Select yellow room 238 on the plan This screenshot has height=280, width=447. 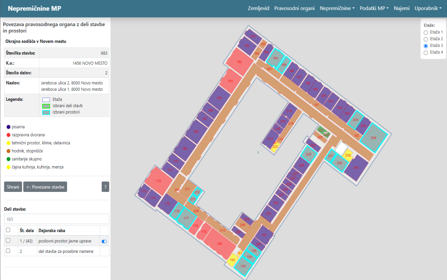[x=348, y=155]
